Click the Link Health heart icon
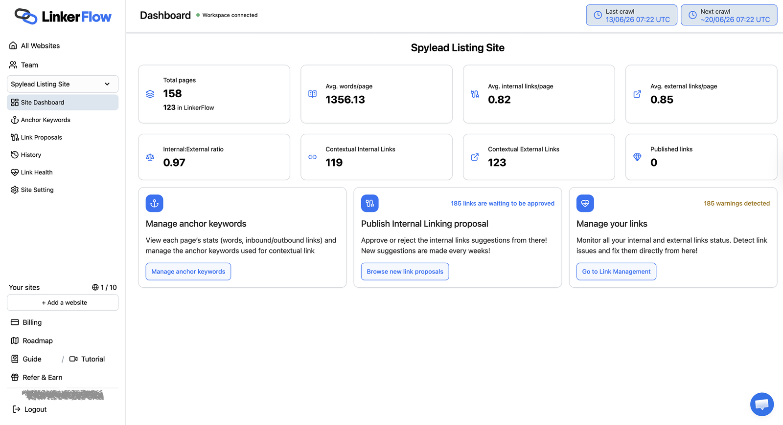 click(x=15, y=172)
